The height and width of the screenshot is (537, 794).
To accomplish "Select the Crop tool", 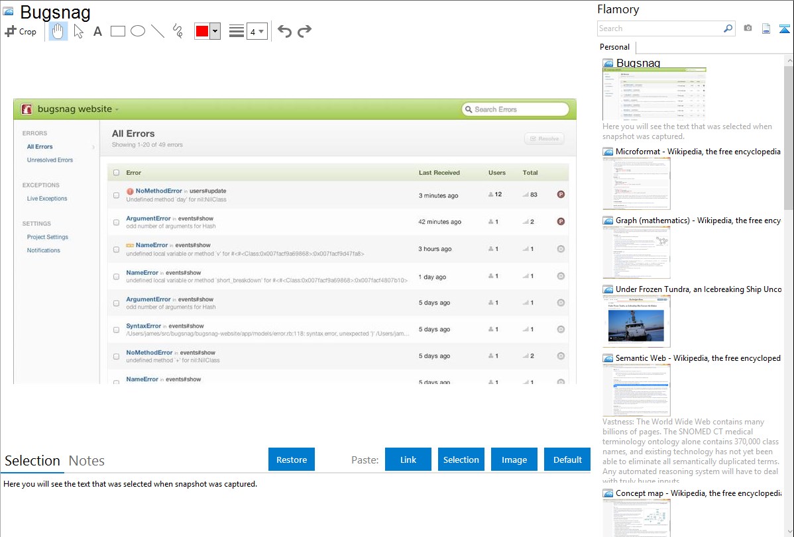I will click(21, 31).
